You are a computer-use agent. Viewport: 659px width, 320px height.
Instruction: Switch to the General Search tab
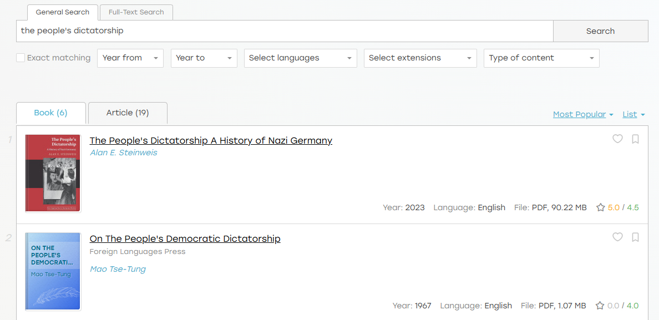pos(63,12)
